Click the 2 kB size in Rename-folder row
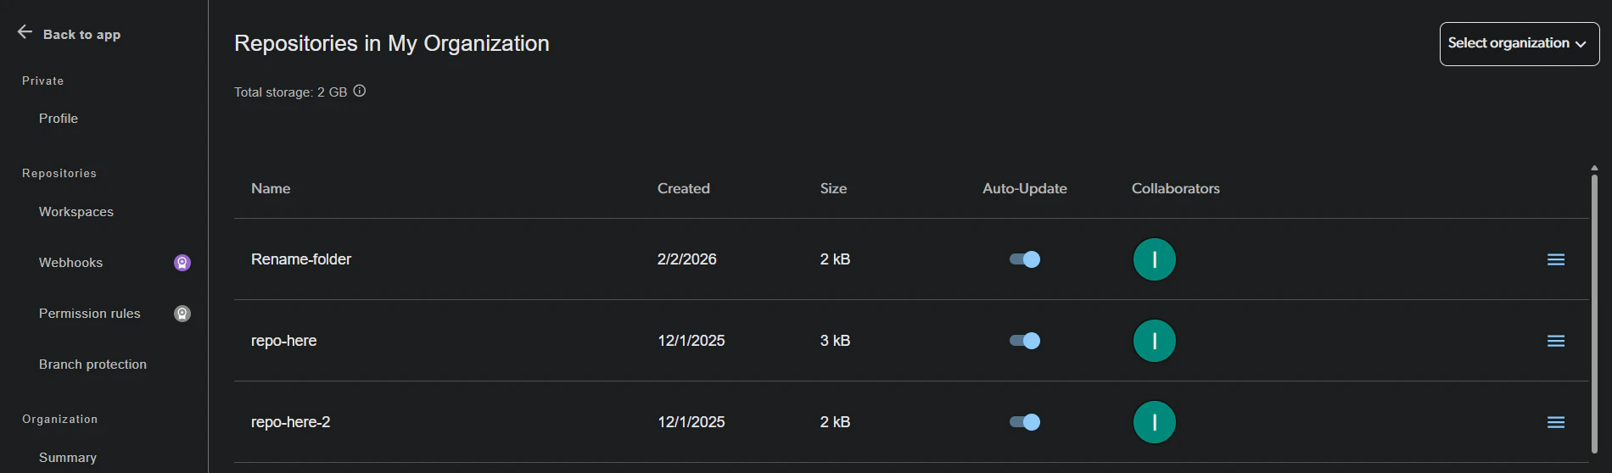This screenshot has width=1612, height=473. pos(836,259)
